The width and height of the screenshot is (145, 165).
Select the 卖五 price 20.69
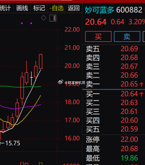pos(129,49)
